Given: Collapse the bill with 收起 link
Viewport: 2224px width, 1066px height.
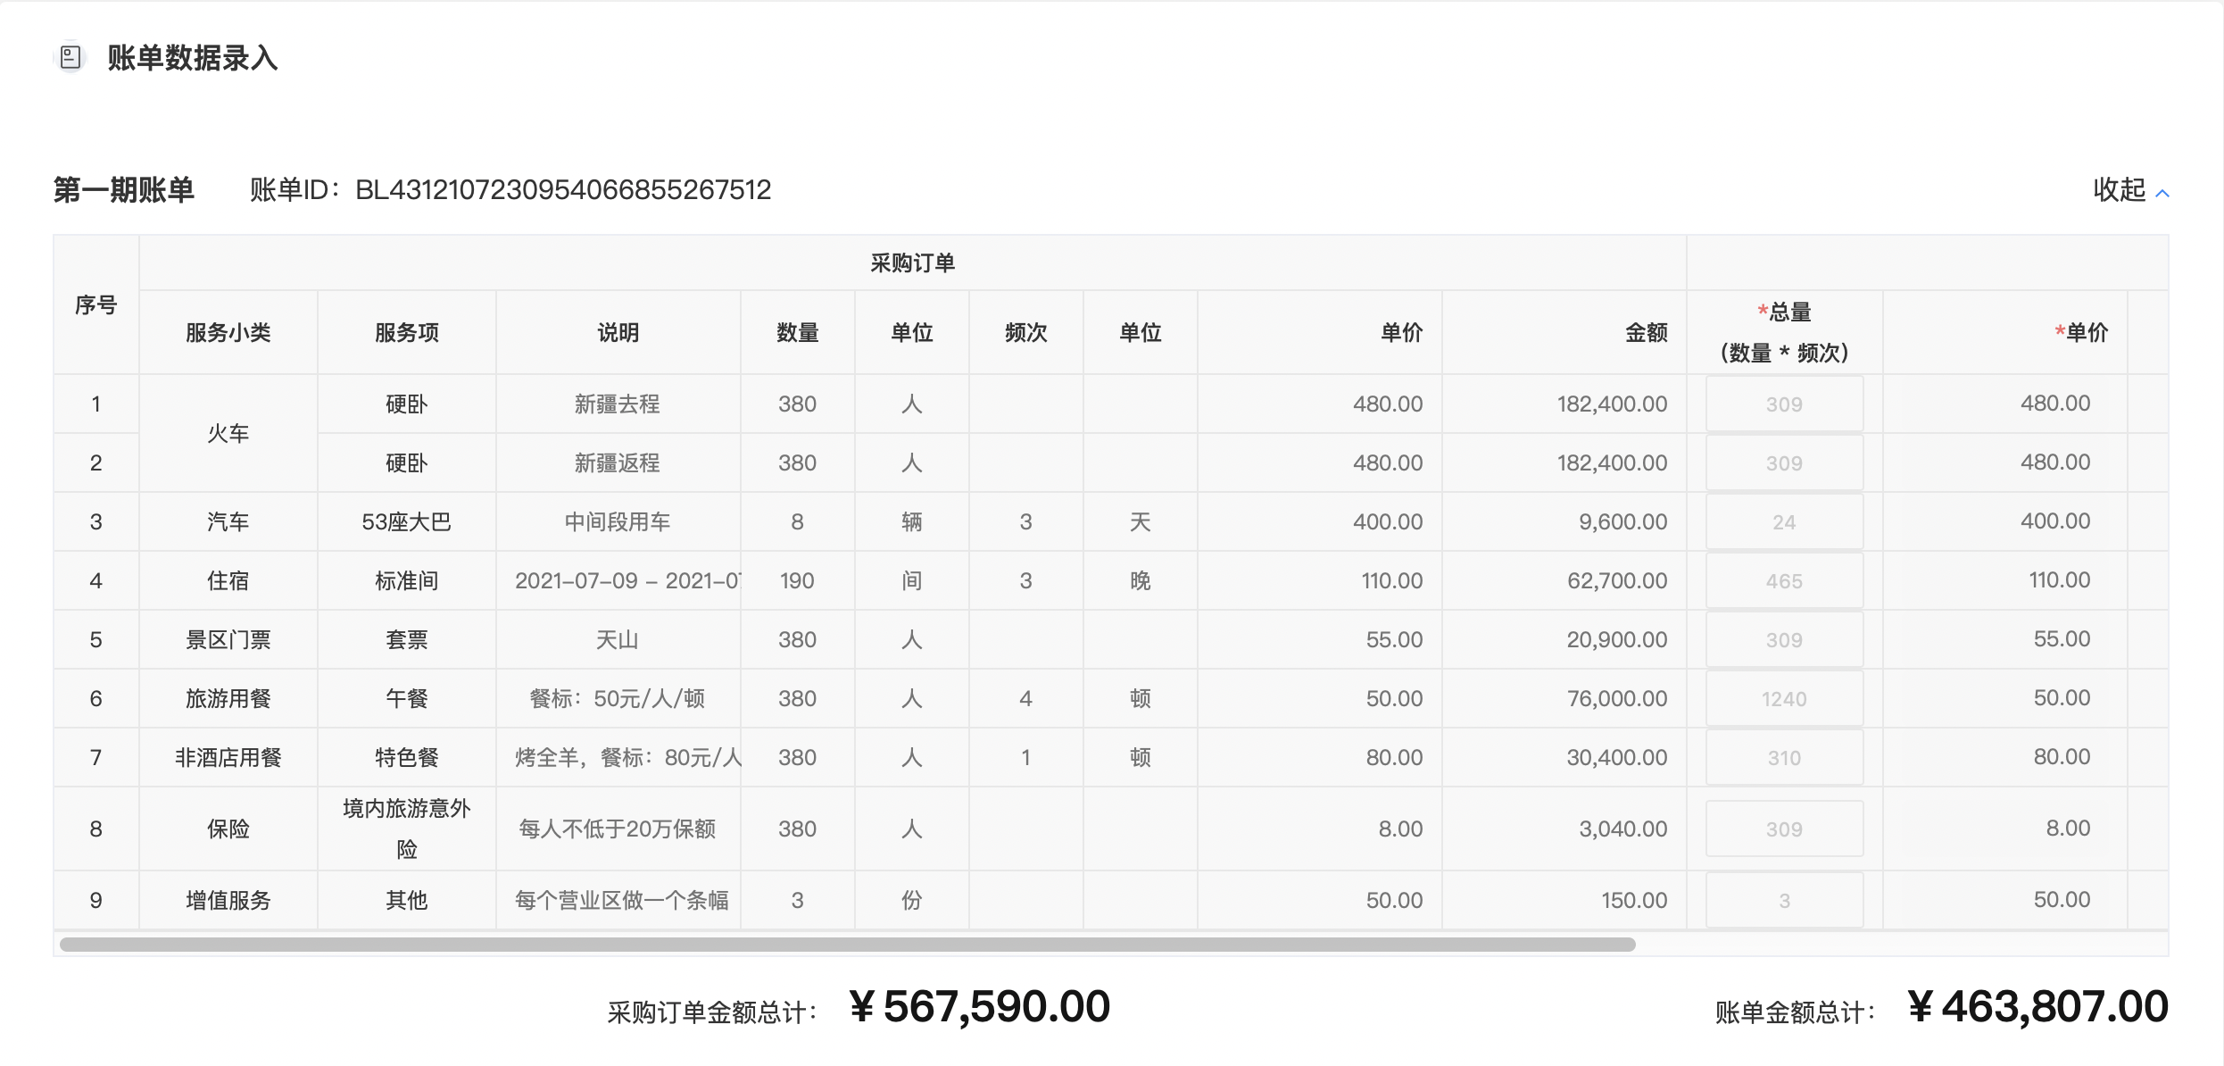Looking at the screenshot, I should coord(2119,190).
